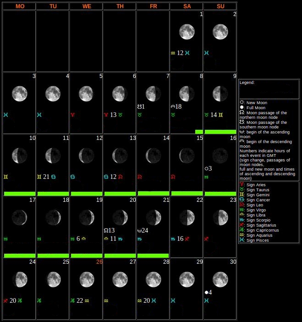
Task: Click the new moon symbol on day 16
Action: [207, 168]
